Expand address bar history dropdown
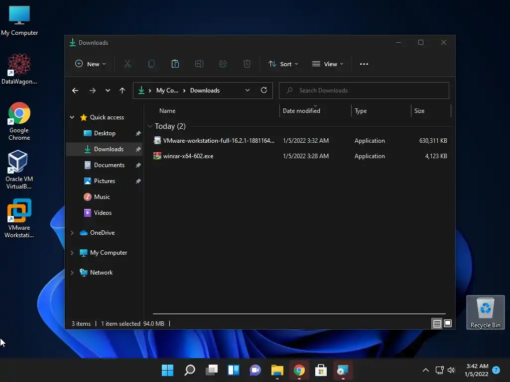The height and width of the screenshot is (382, 510). [248, 91]
